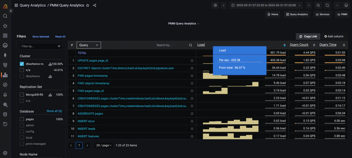Check the admin database filter
This screenshot has height=158, width=352.
click(x=22, y=125)
